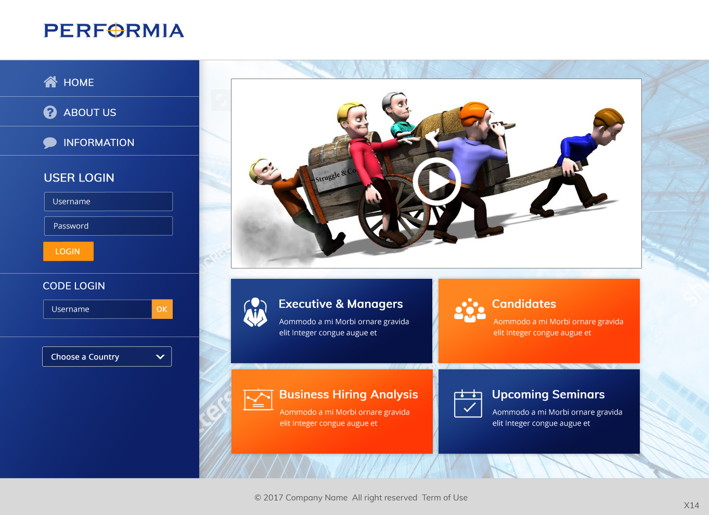The image size is (709, 515).
Task: Open the Executive & Managers heading
Action: (x=341, y=304)
